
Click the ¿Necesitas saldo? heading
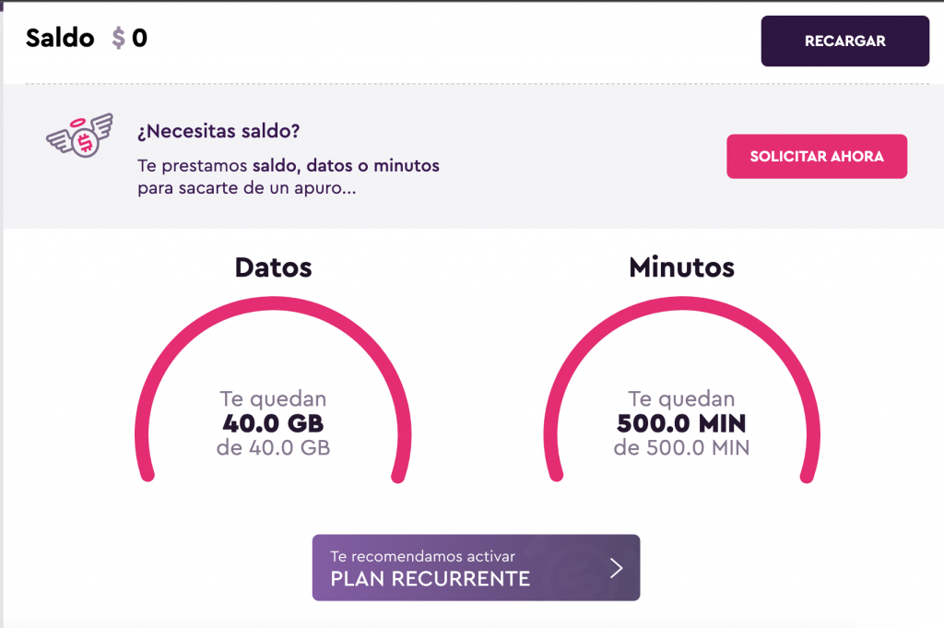click(218, 131)
